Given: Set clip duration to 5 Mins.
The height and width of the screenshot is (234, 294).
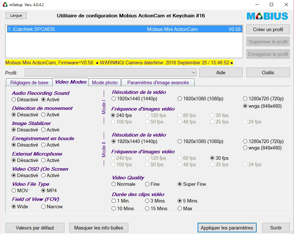Looking at the screenshot, I should (188, 201).
